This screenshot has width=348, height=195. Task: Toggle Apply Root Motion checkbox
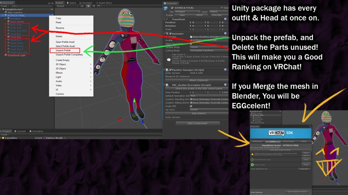[191, 44]
